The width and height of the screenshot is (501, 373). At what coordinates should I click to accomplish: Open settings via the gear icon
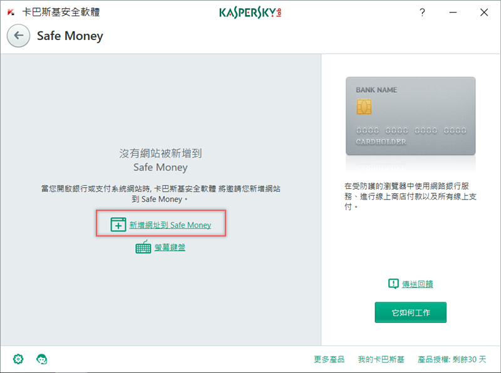(x=18, y=359)
